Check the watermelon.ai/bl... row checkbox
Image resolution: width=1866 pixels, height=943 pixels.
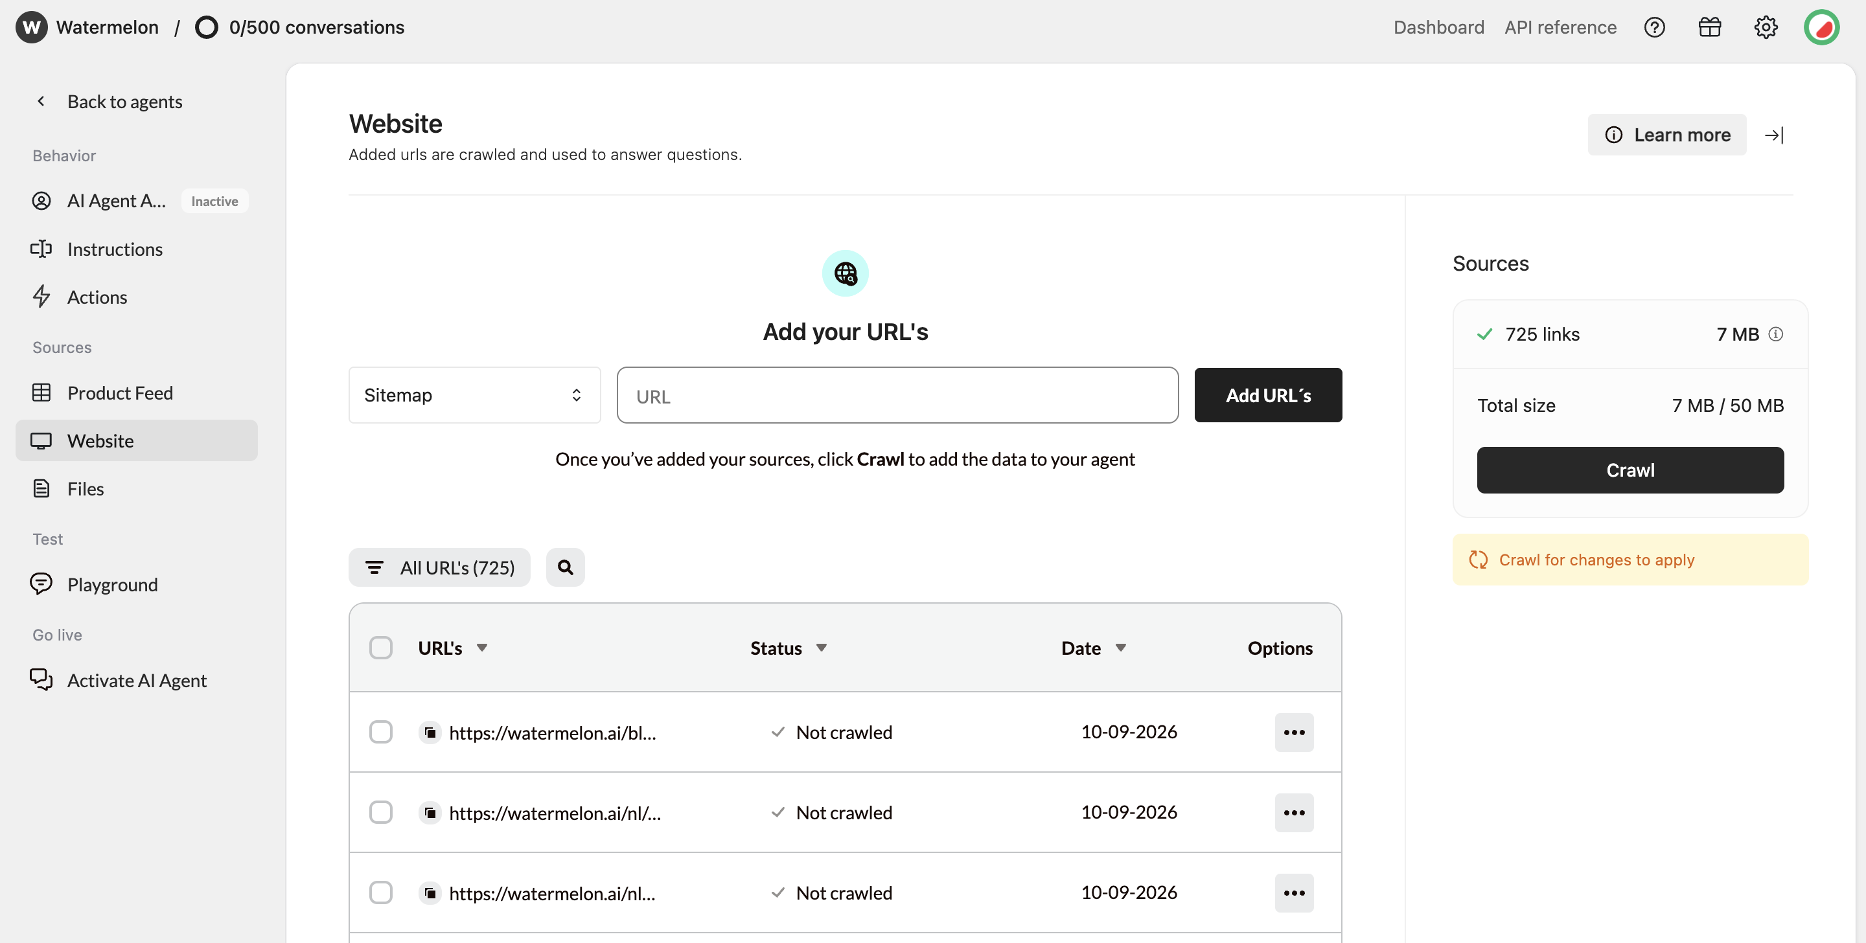[x=380, y=733]
